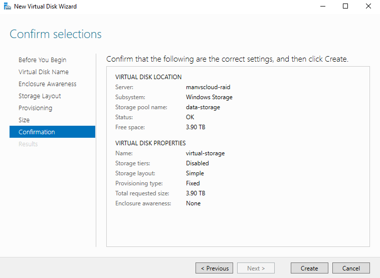
Task: Click the Confirm selections page title
Action: point(56,34)
